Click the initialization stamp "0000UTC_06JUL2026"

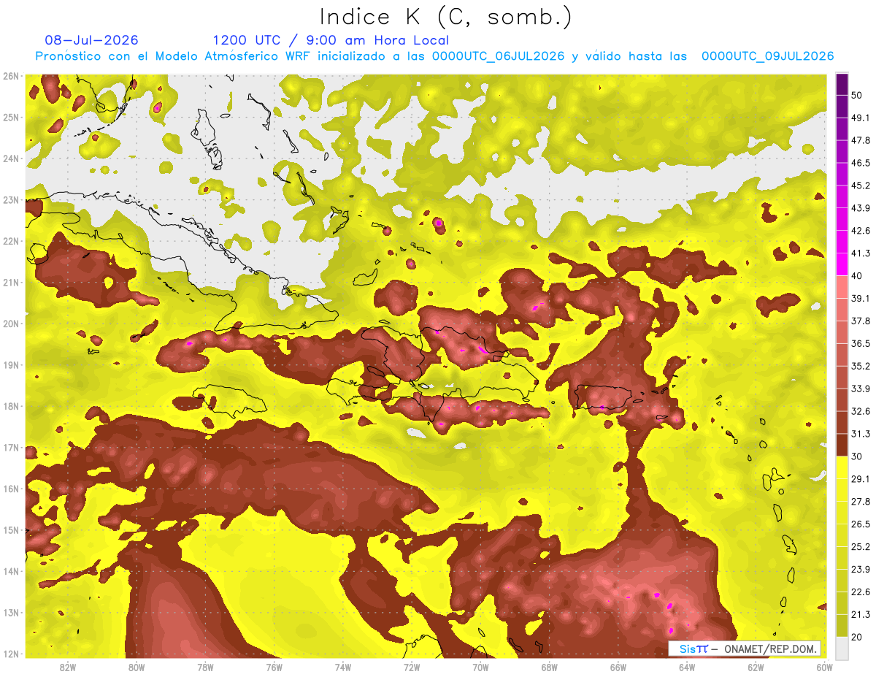pyautogui.click(x=499, y=56)
